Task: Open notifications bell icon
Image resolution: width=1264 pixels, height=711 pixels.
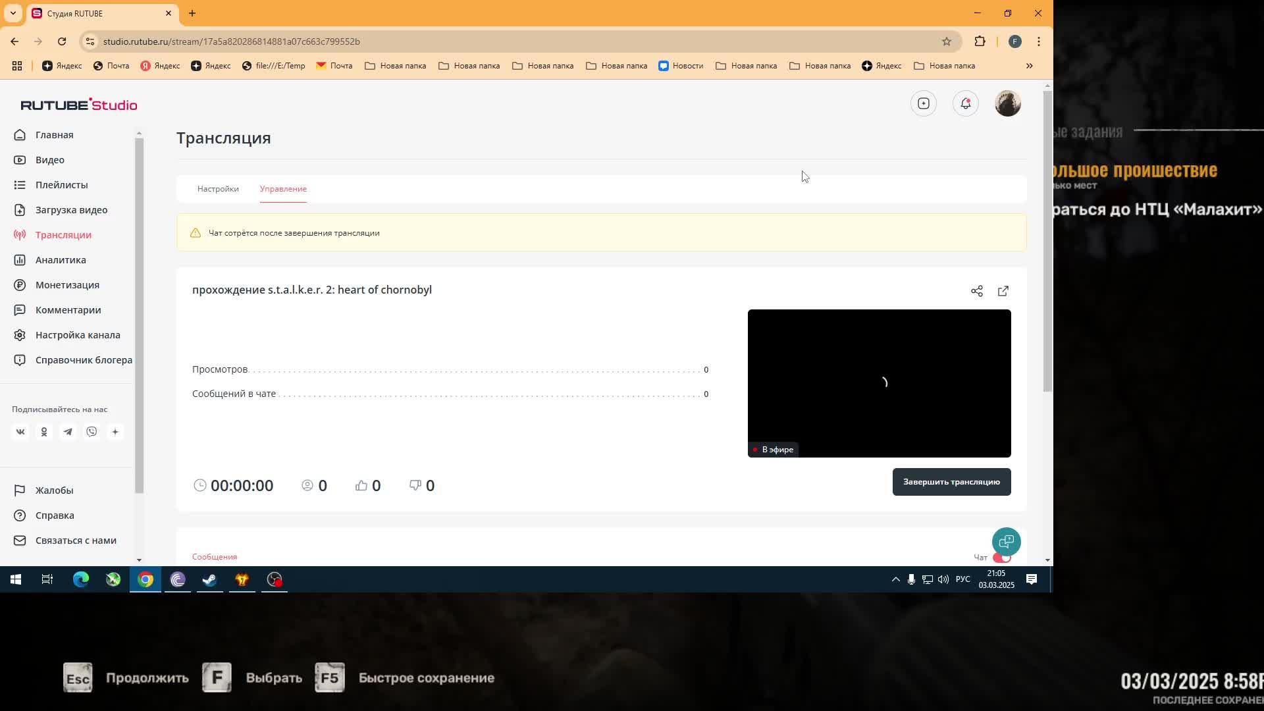Action: pyautogui.click(x=966, y=103)
